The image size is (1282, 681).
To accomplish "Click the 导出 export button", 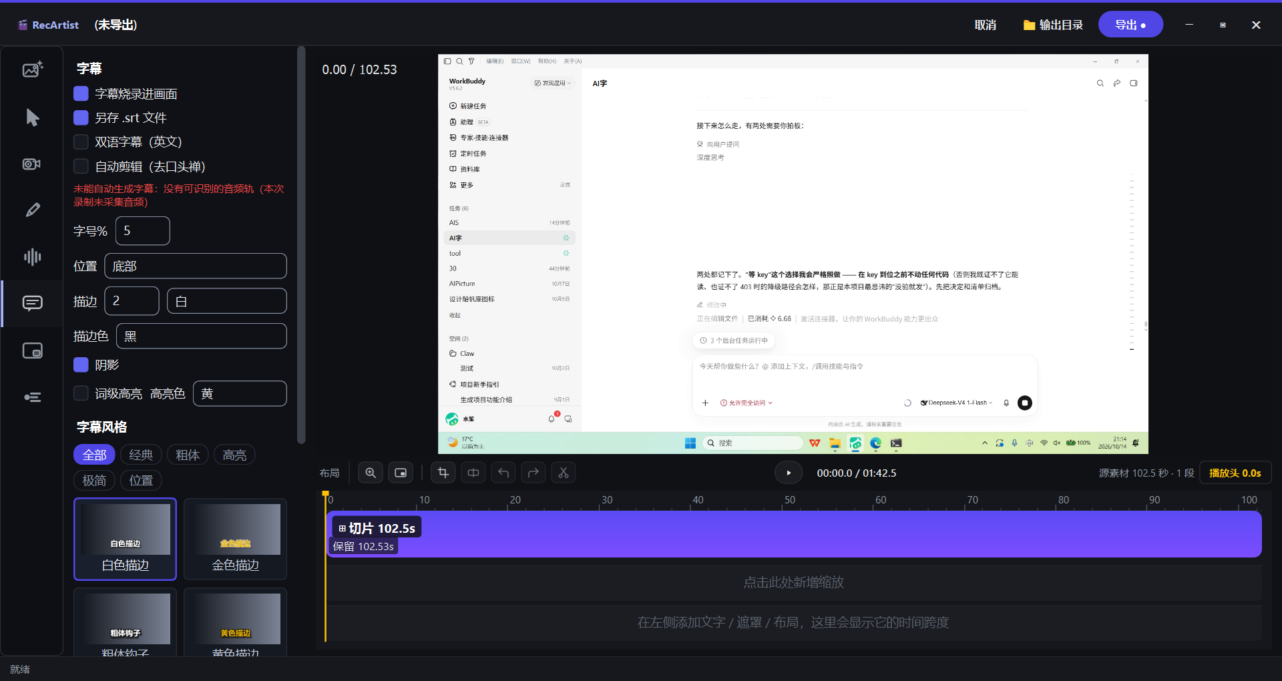I will pos(1130,25).
